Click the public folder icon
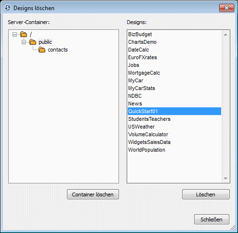 (33, 42)
